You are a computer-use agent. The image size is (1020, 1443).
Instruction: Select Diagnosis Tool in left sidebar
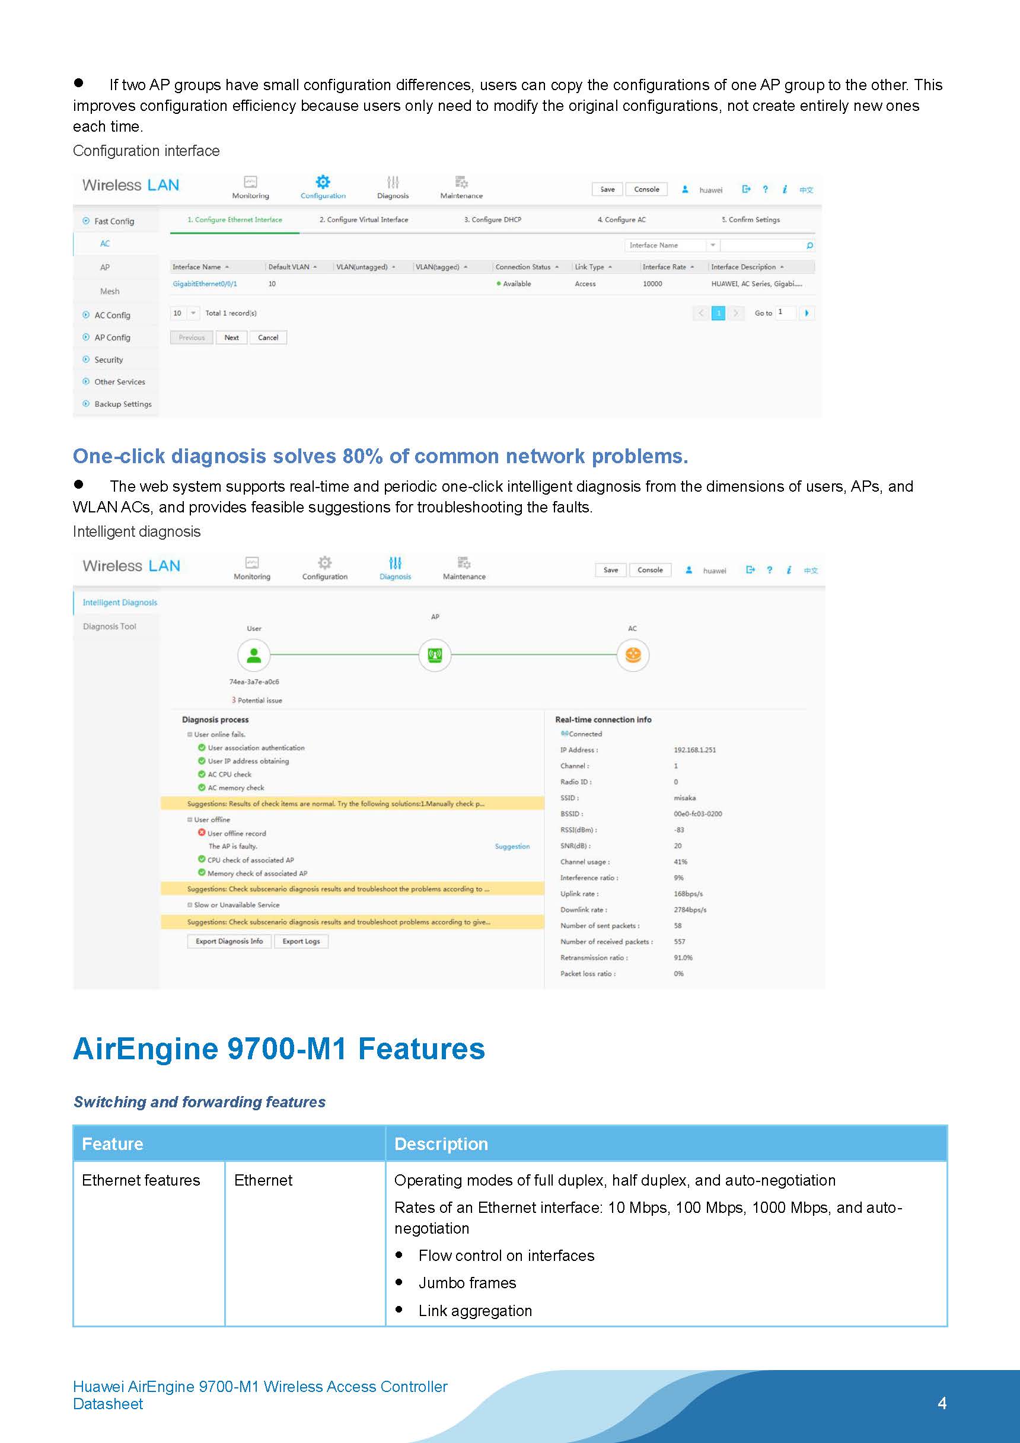point(109,626)
